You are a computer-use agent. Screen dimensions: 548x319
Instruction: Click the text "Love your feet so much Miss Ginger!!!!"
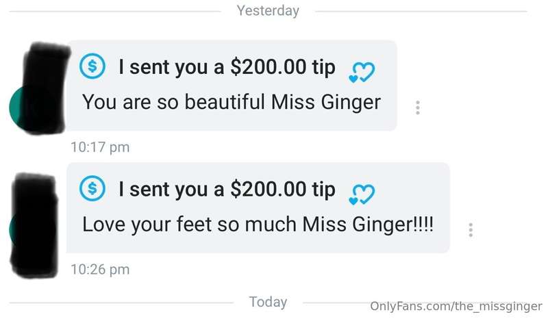point(258,225)
